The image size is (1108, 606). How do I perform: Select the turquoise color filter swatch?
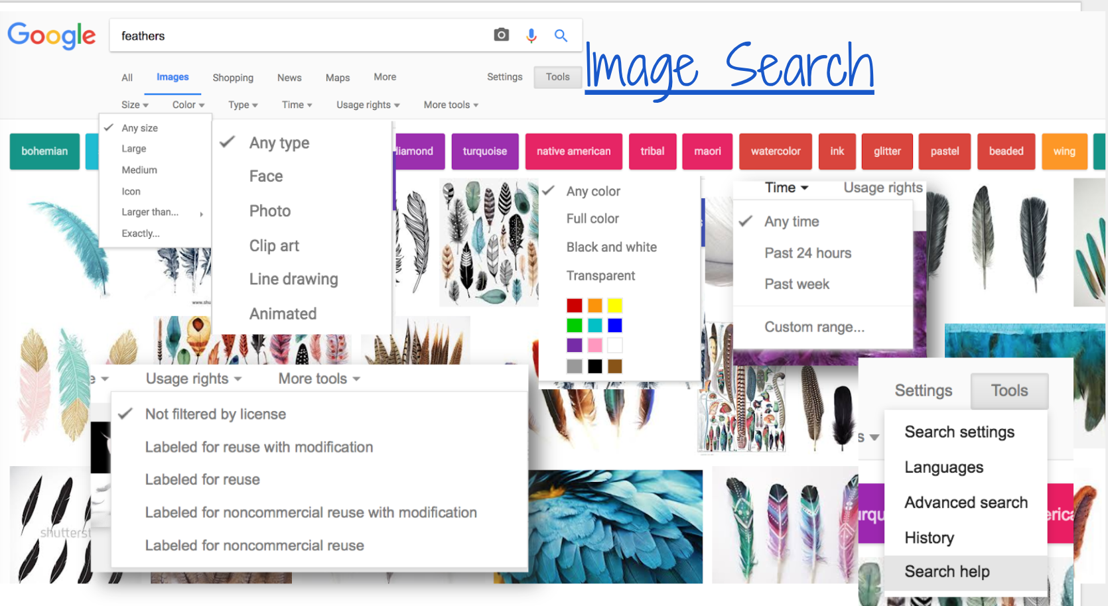pyautogui.click(x=594, y=325)
